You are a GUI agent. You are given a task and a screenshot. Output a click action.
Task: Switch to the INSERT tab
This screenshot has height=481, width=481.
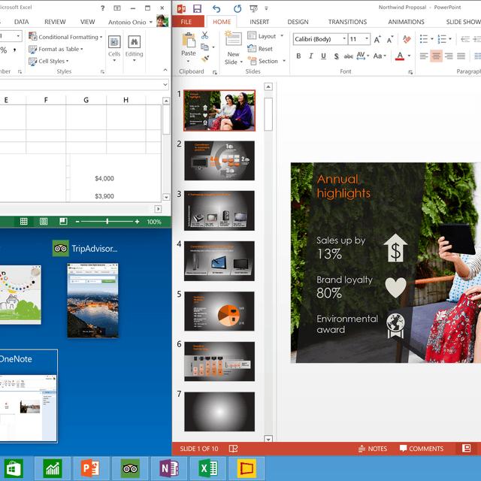259,22
